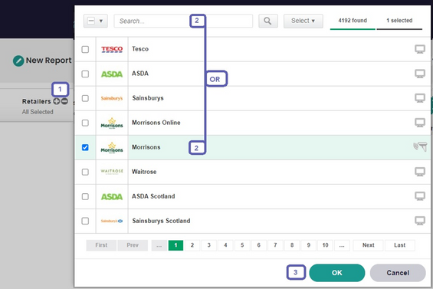Image resolution: width=433 pixels, height=289 pixels.
Task: Open the Select dropdown
Action: tap(303, 21)
